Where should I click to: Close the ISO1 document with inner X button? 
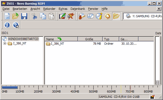click(x=159, y=9)
